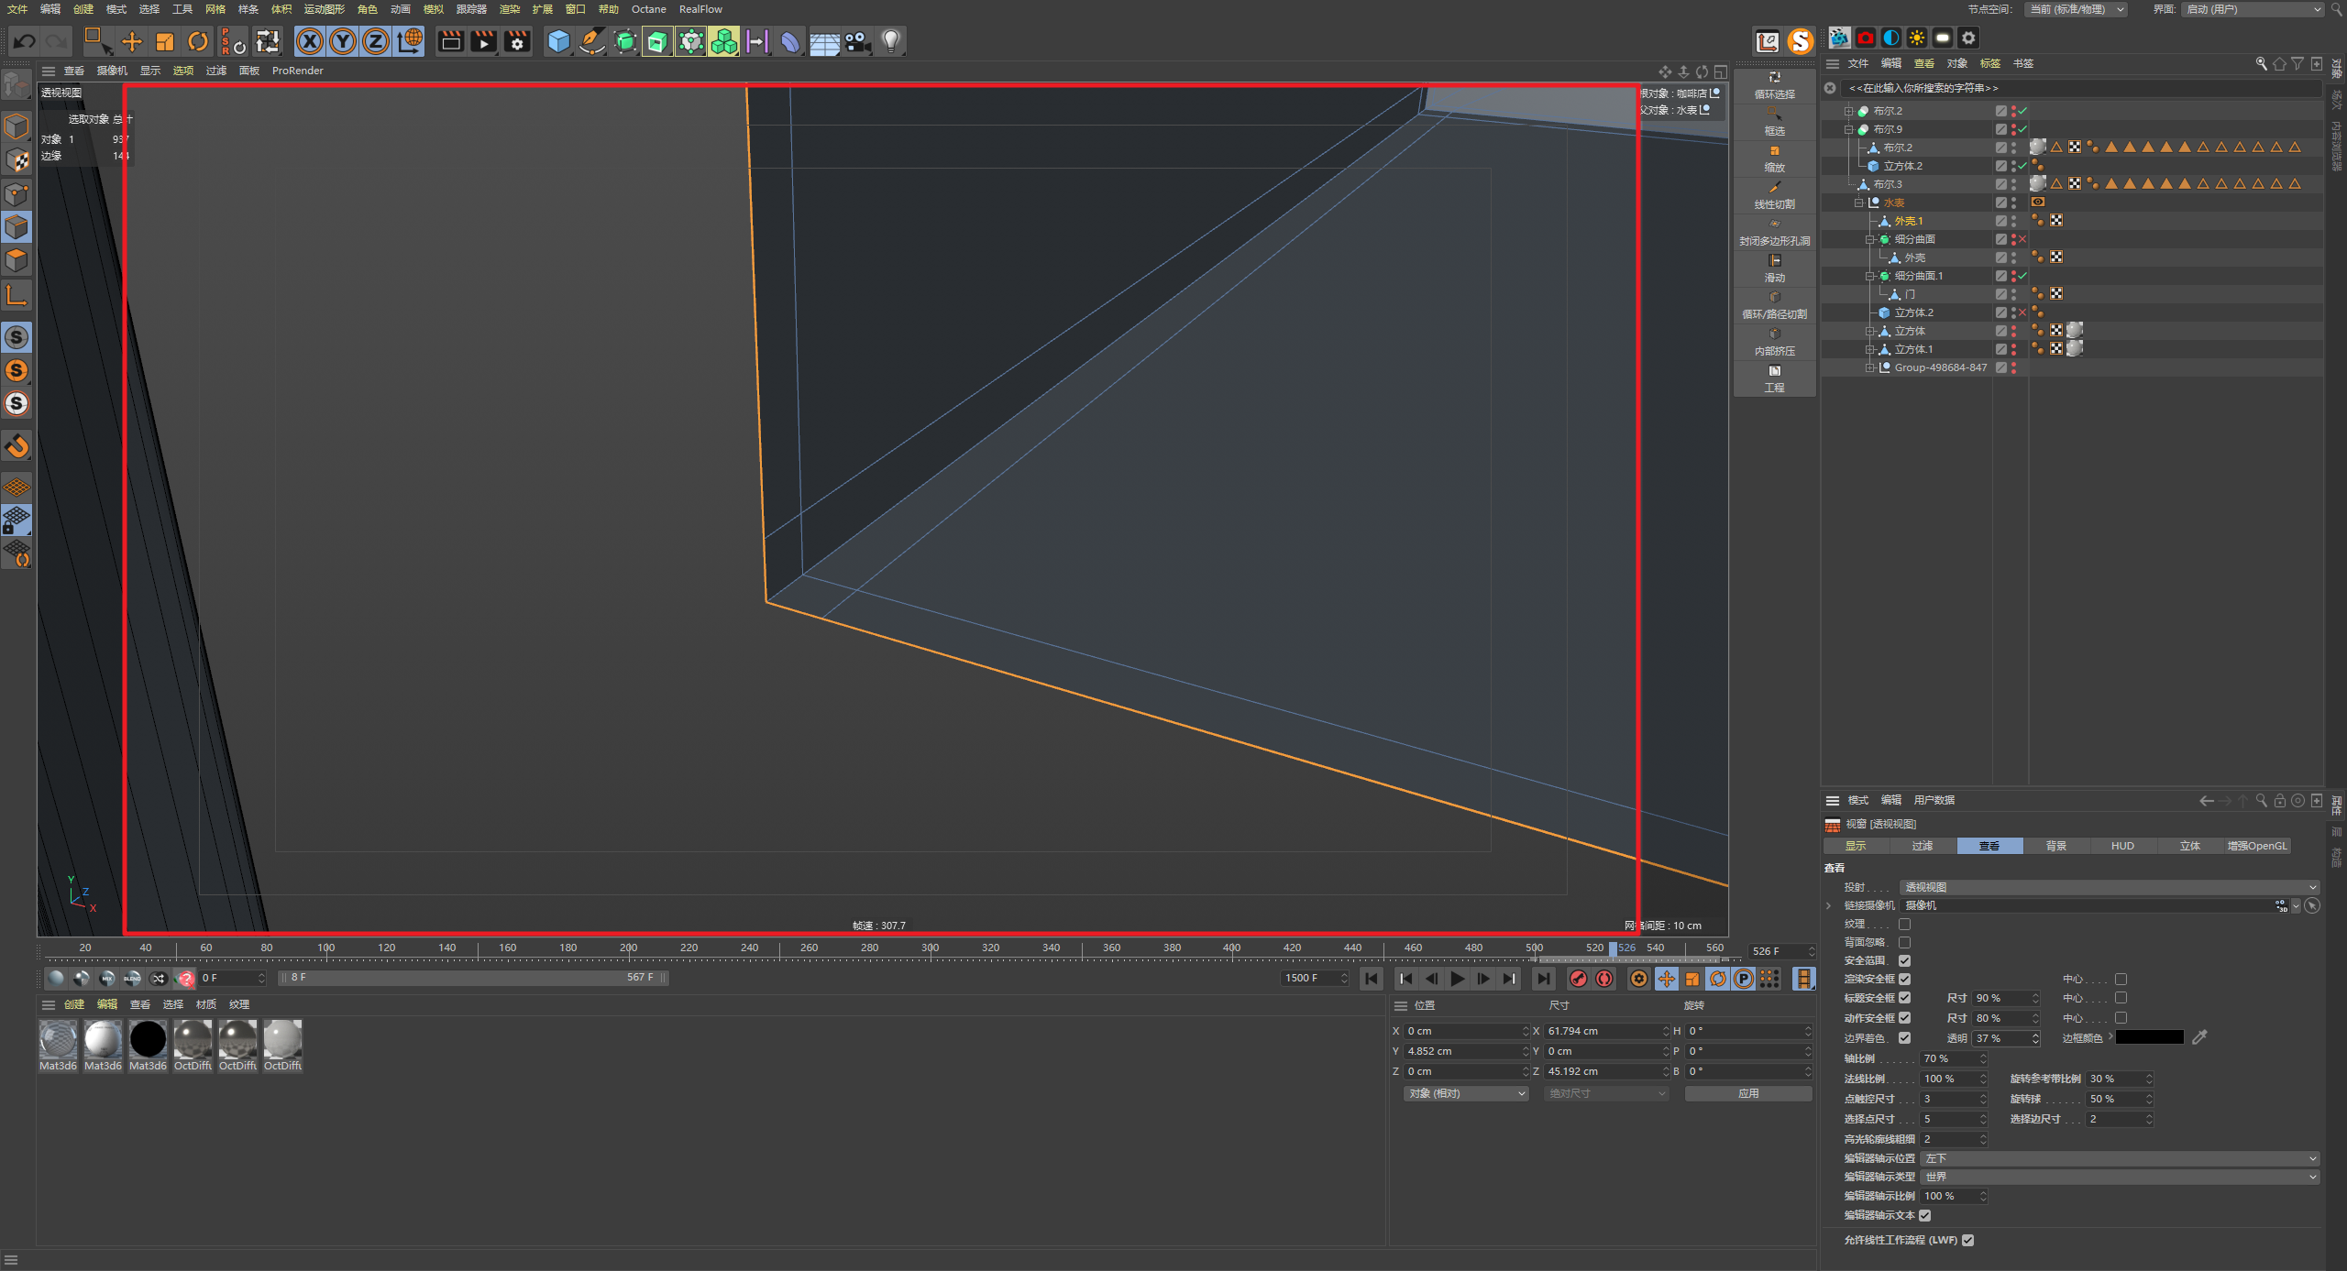Select the 外壳.1 object in tree

[1909, 221]
